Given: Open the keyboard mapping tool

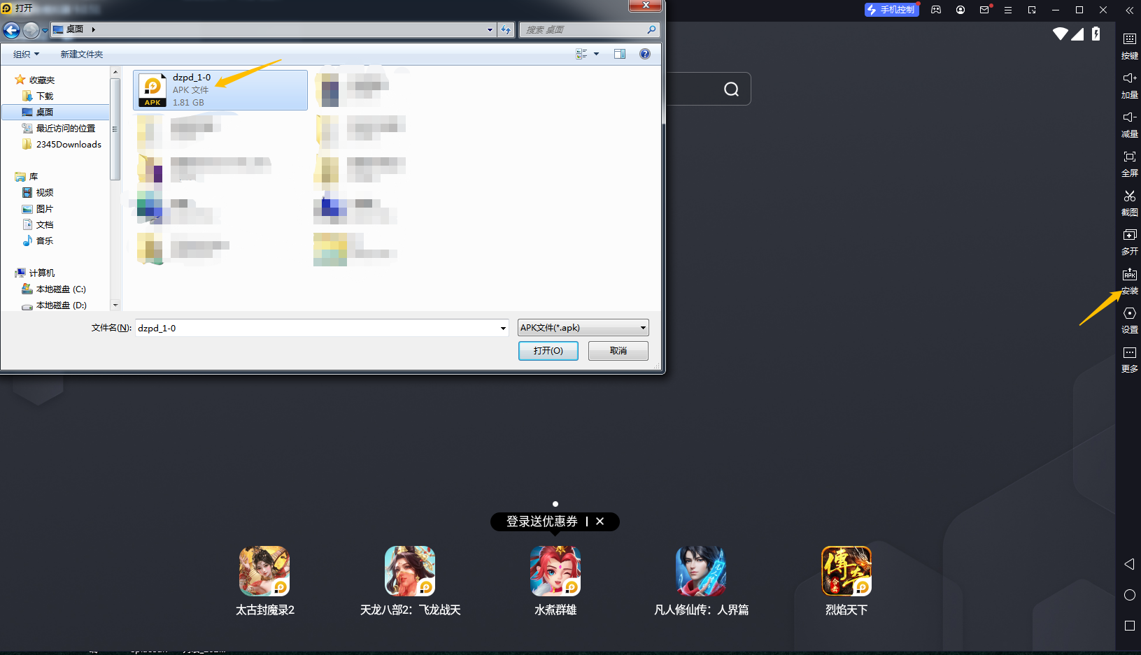Looking at the screenshot, I should pyautogui.click(x=1129, y=39).
